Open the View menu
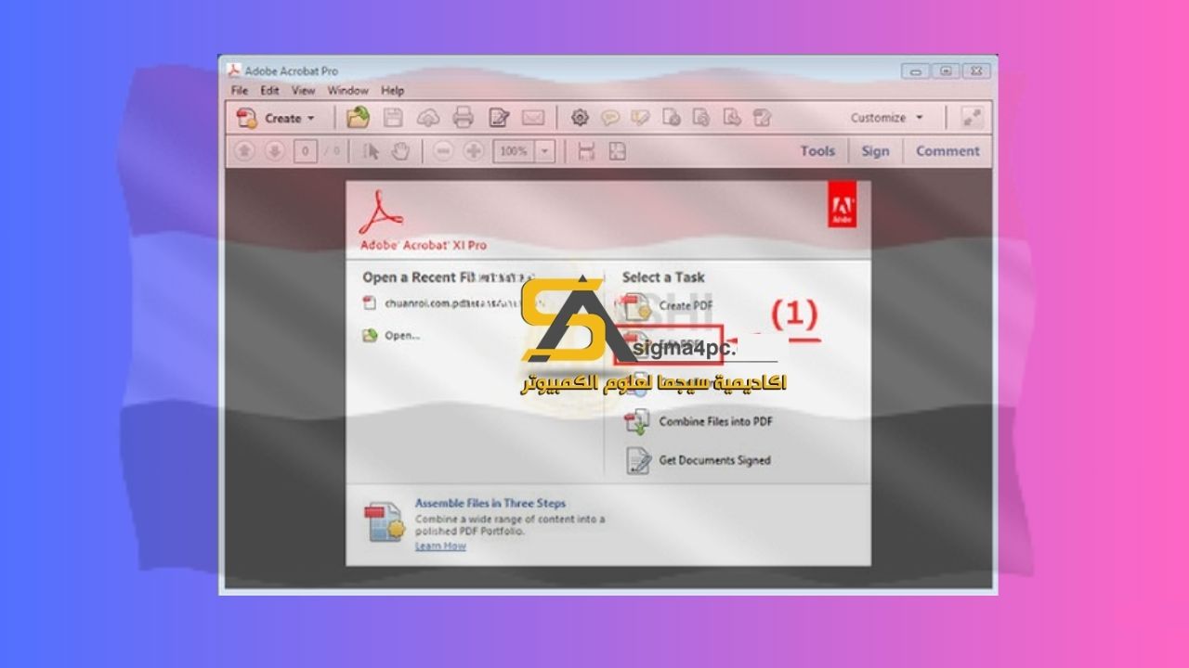Screen dimensions: 1189x668 pyautogui.click(x=304, y=91)
